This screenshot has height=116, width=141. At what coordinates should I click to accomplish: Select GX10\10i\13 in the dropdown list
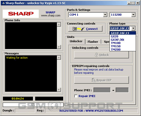(x=123, y=33)
